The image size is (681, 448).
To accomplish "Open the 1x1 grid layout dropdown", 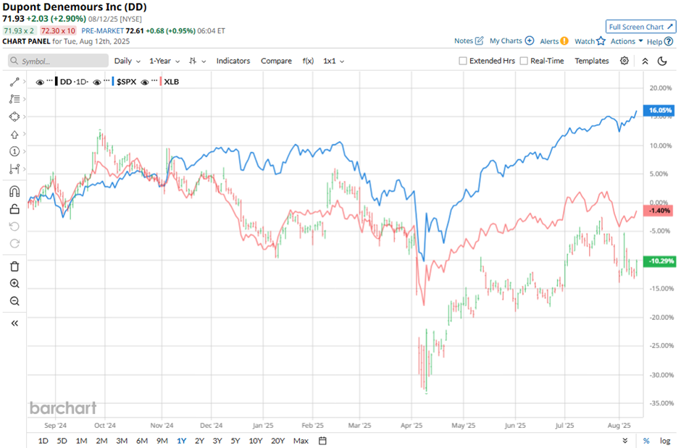I will [x=333, y=61].
